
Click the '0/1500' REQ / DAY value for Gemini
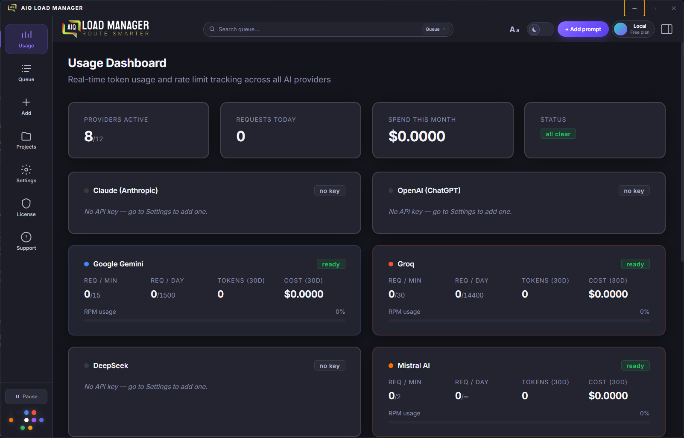(163, 294)
